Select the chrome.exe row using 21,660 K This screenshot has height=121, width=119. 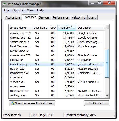coord(56,33)
